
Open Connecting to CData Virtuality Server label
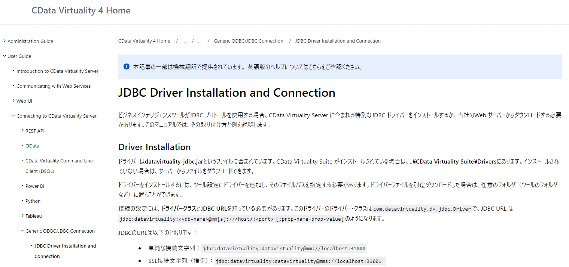pyautogui.click(x=57, y=116)
